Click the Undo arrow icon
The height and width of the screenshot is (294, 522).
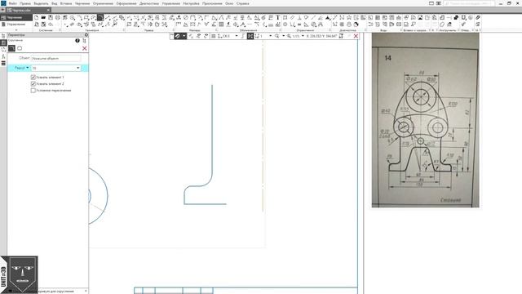51,24
